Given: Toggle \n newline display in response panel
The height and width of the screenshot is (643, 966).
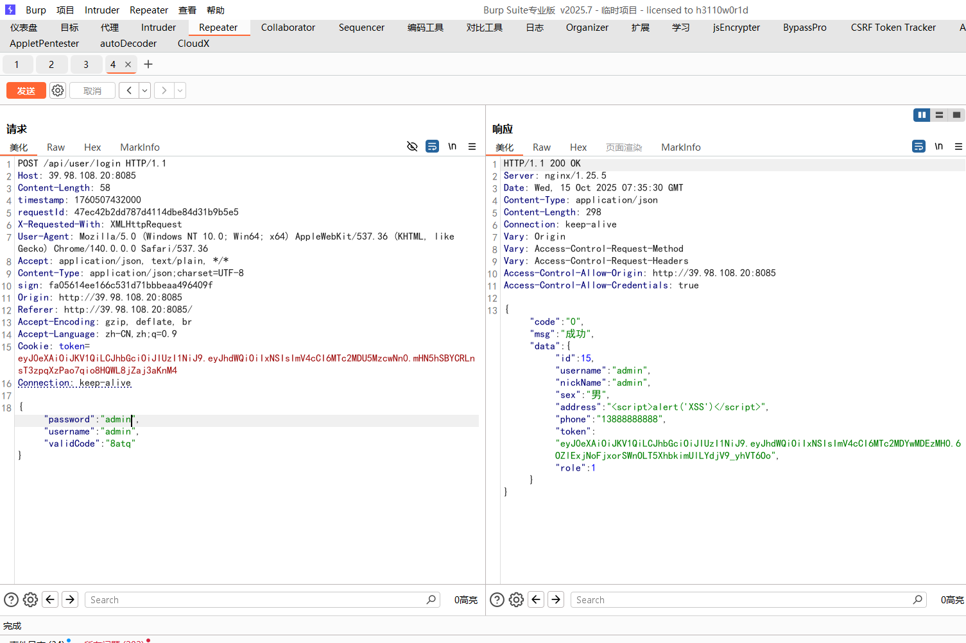Looking at the screenshot, I should point(938,147).
